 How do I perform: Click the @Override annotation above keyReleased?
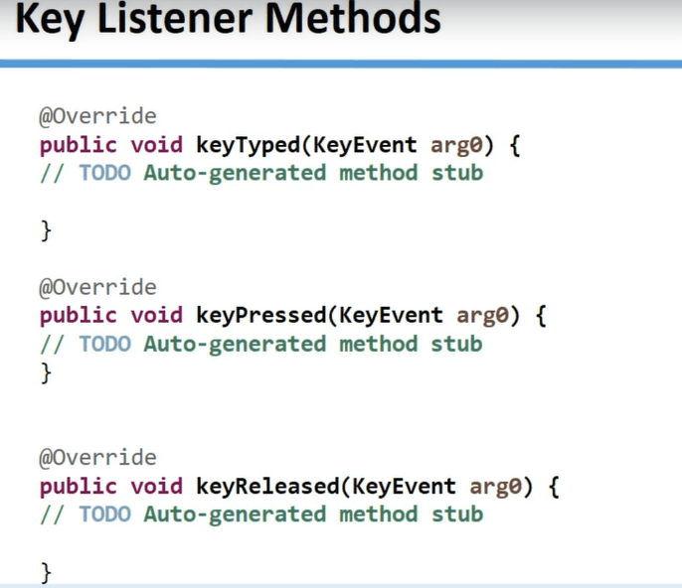[x=97, y=458]
